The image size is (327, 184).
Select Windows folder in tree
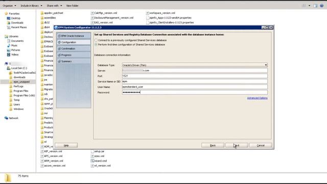click(x=16, y=109)
